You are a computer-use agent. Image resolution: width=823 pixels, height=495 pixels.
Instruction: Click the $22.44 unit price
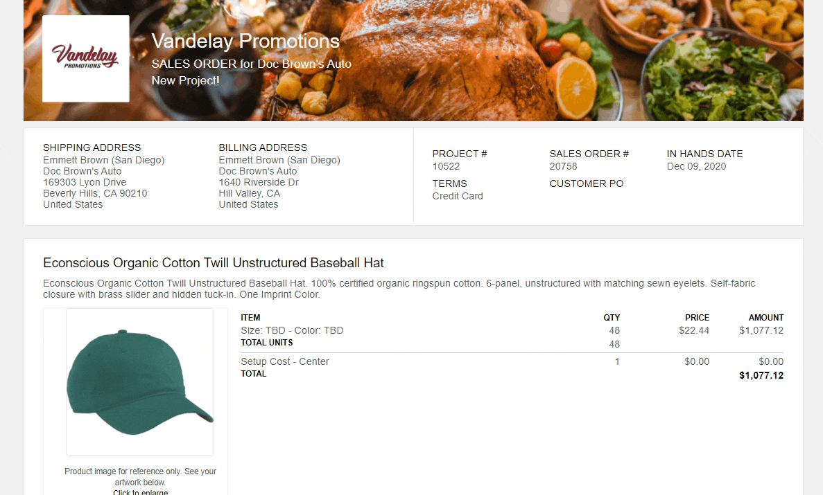coord(694,330)
